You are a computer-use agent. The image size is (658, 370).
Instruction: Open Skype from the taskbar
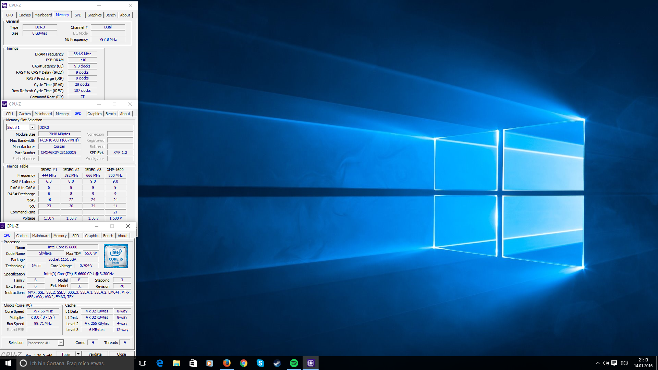coord(260,363)
